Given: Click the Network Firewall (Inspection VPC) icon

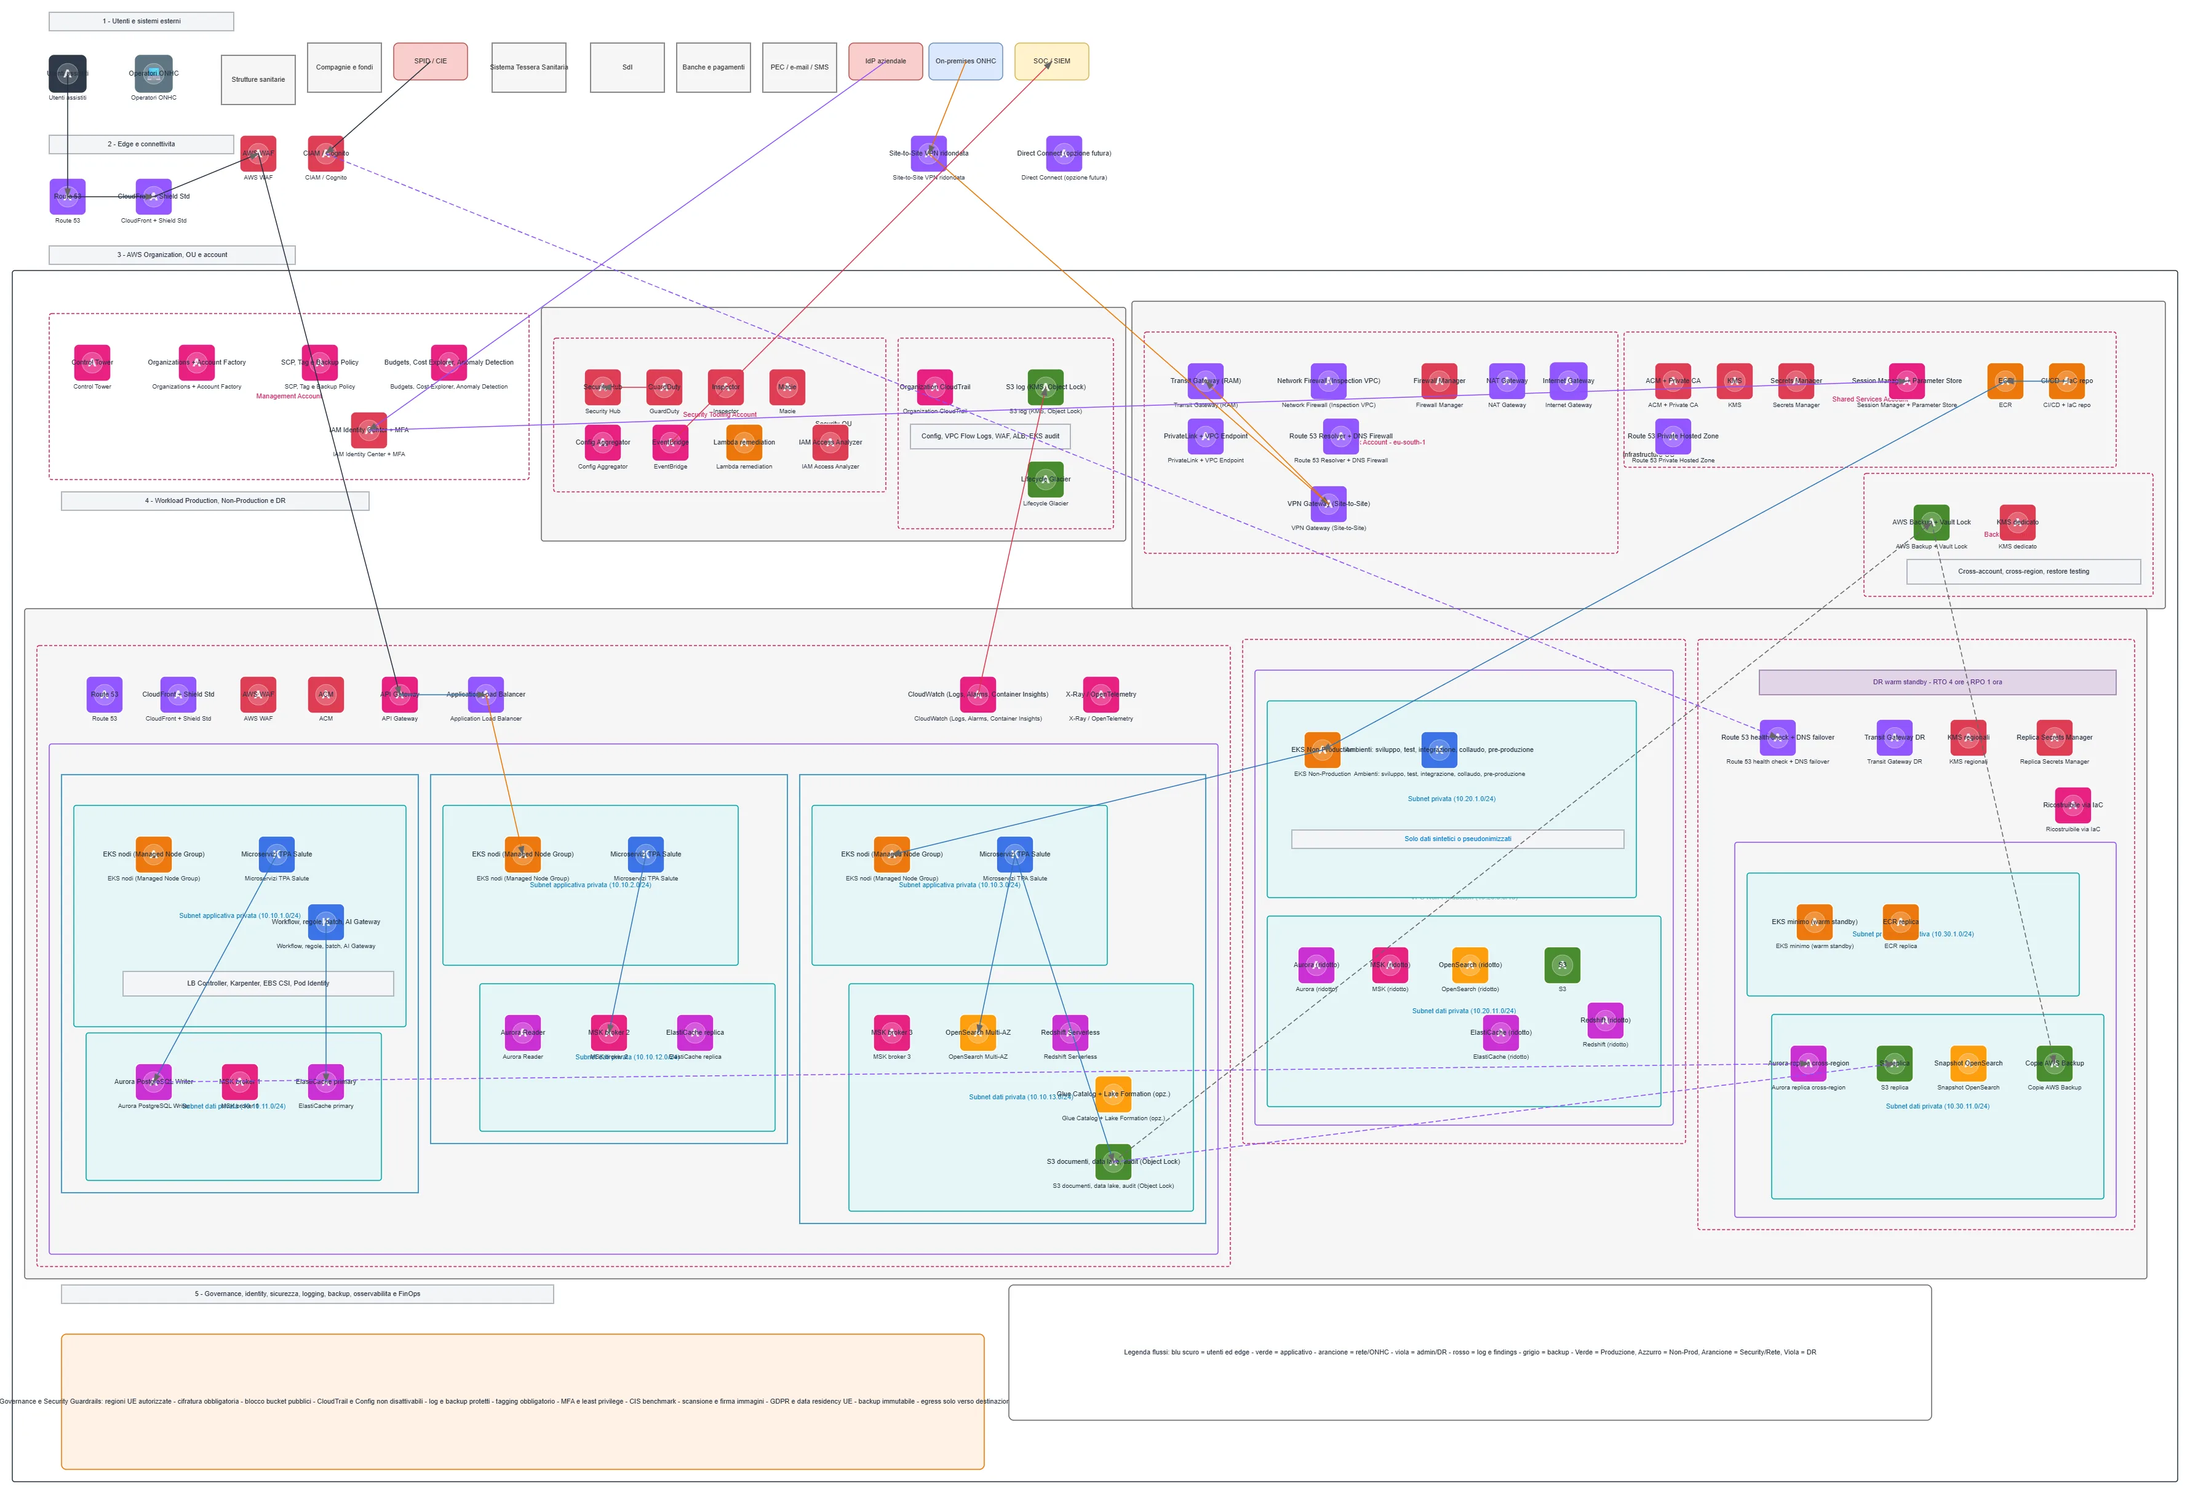Looking at the screenshot, I should click(1329, 382).
